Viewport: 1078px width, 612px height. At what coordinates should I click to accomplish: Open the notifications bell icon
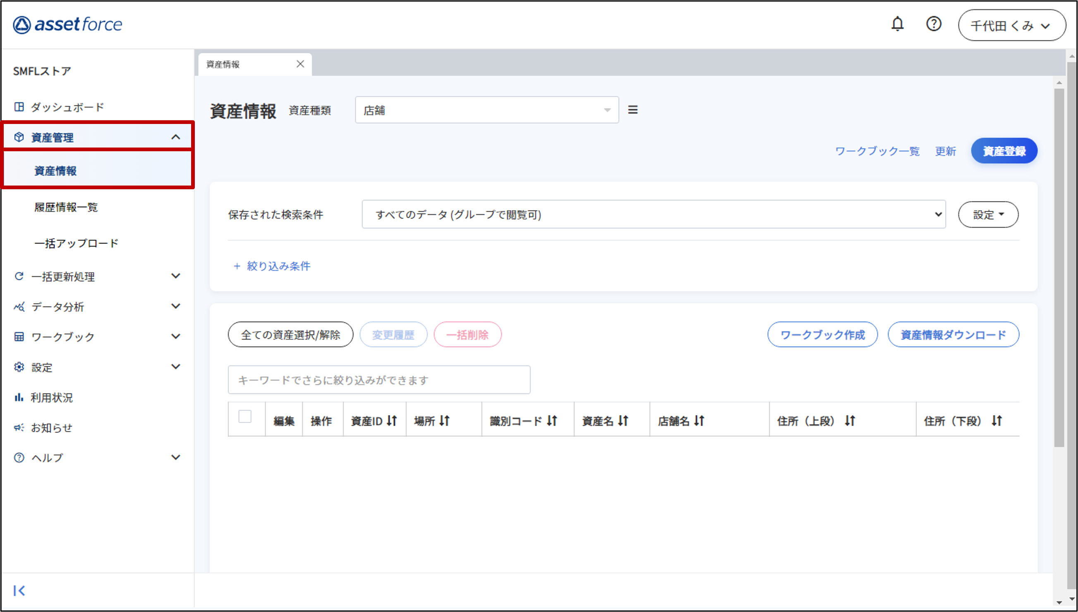pyautogui.click(x=897, y=24)
